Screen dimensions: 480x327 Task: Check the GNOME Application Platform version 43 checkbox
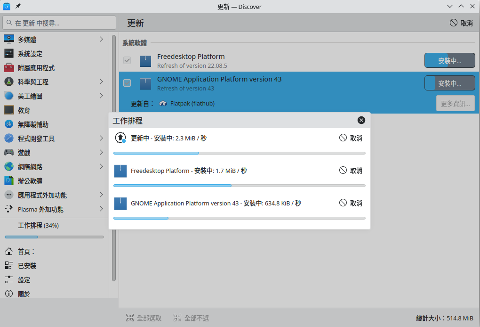click(127, 83)
